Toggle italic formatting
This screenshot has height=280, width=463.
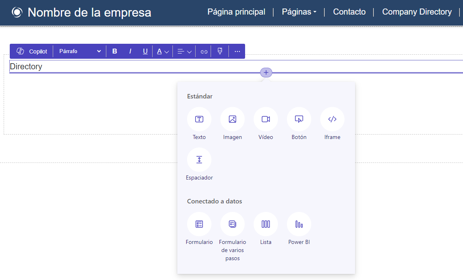[130, 51]
